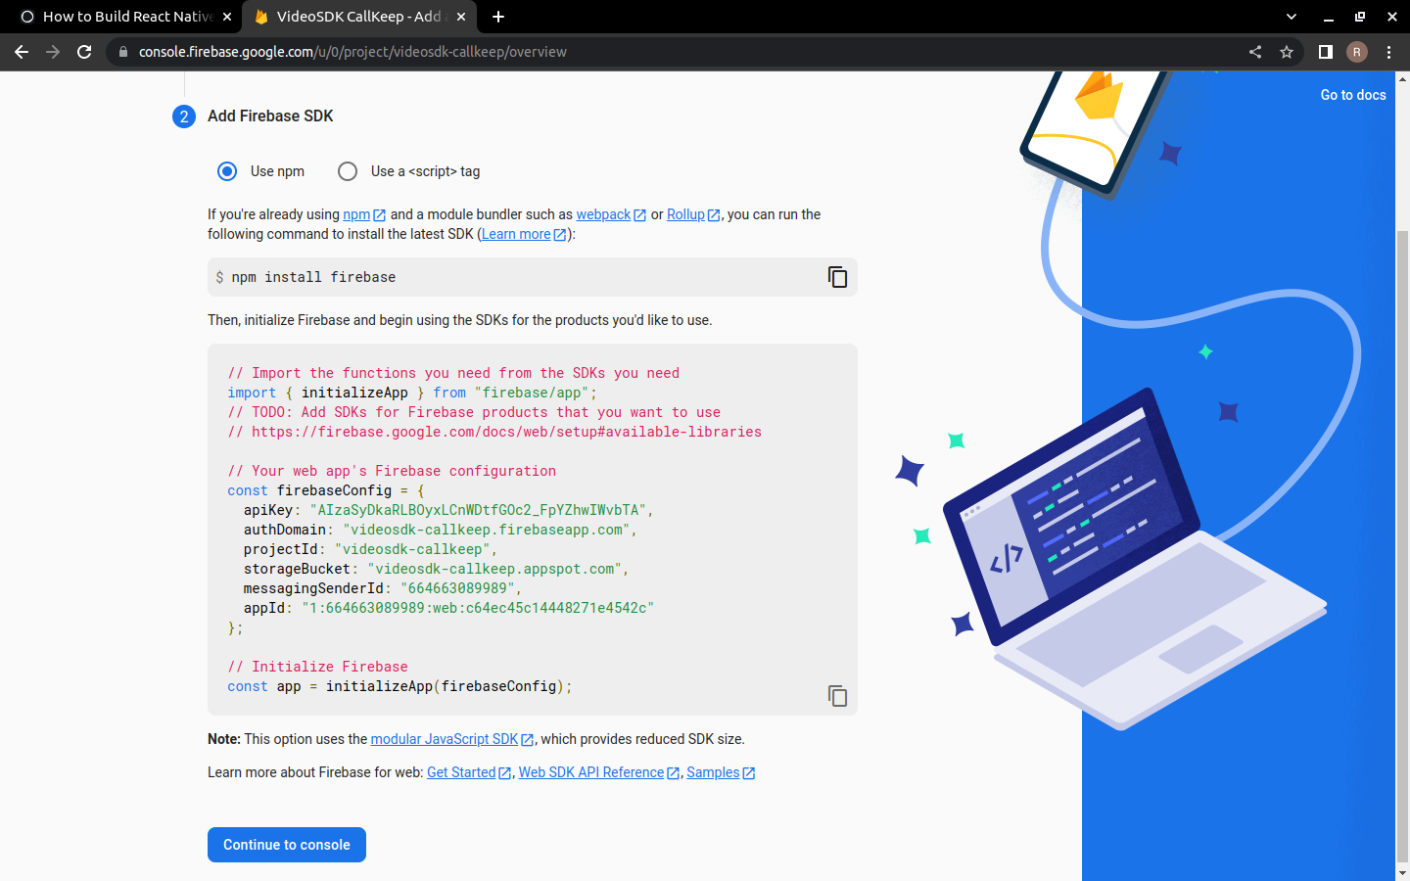Click Go to docs link
Viewport: 1410px width, 881px height.
[x=1353, y=95]
